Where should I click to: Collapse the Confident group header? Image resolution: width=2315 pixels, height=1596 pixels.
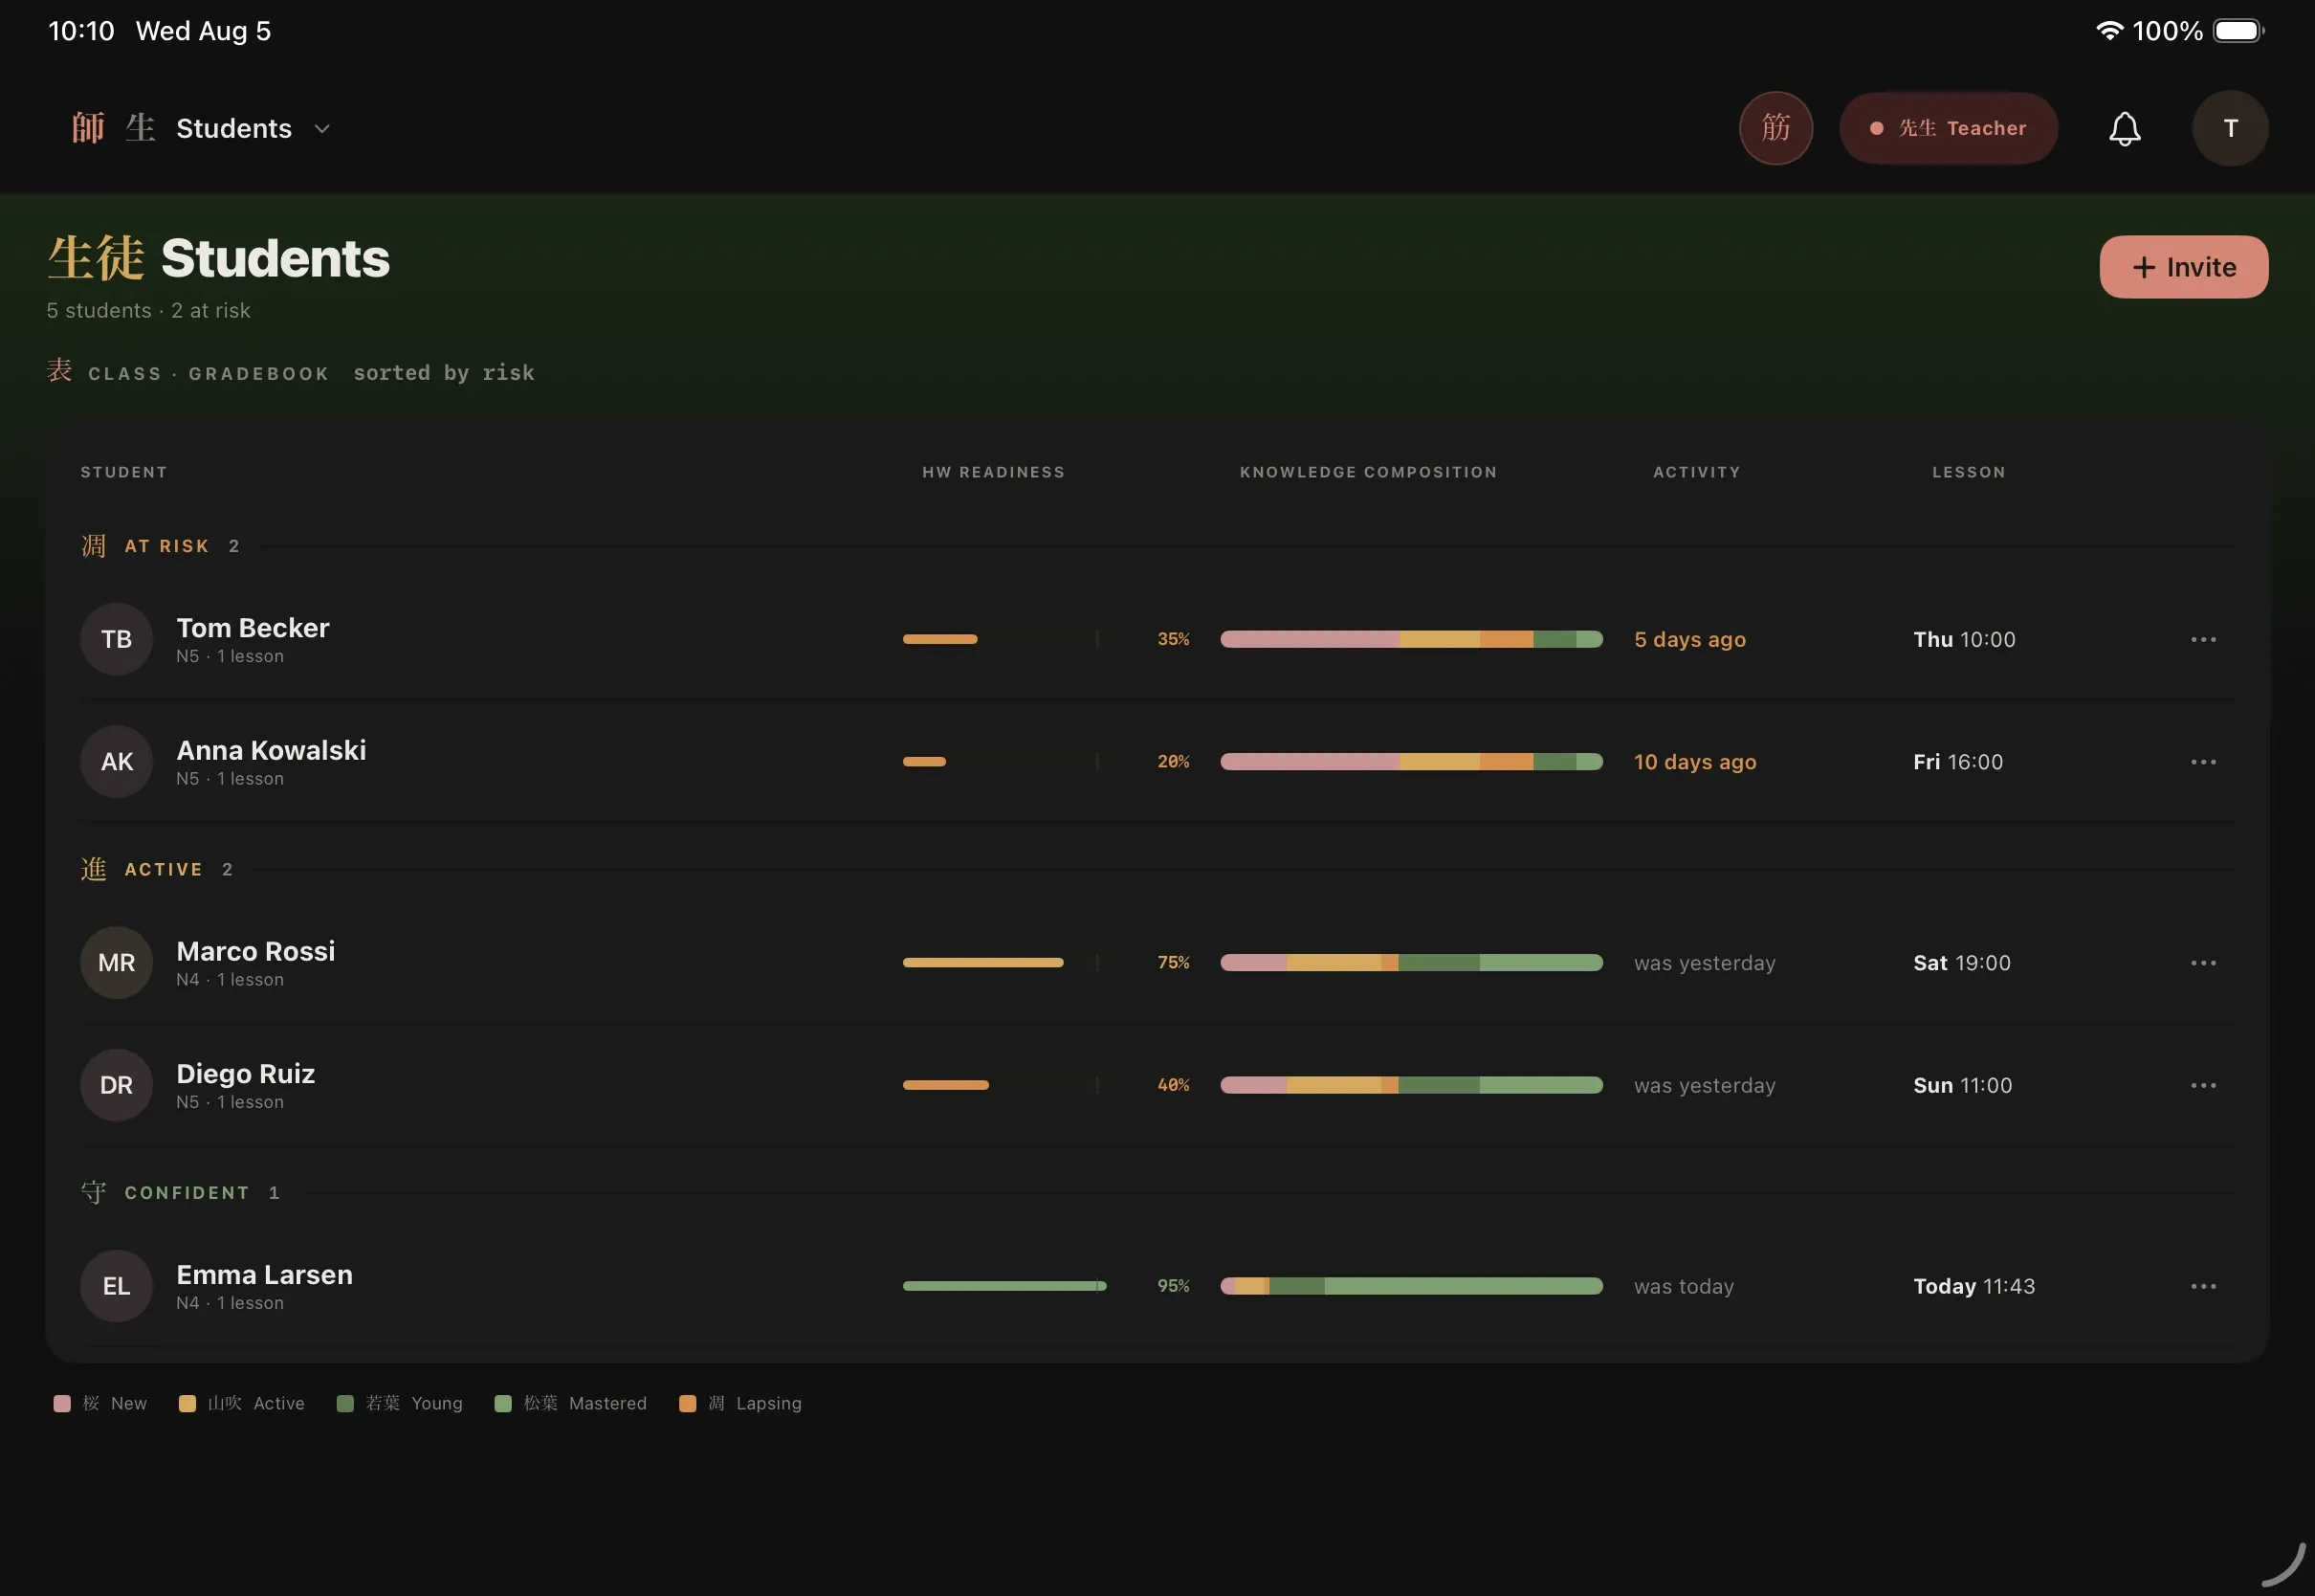(x=180, y=1192)
